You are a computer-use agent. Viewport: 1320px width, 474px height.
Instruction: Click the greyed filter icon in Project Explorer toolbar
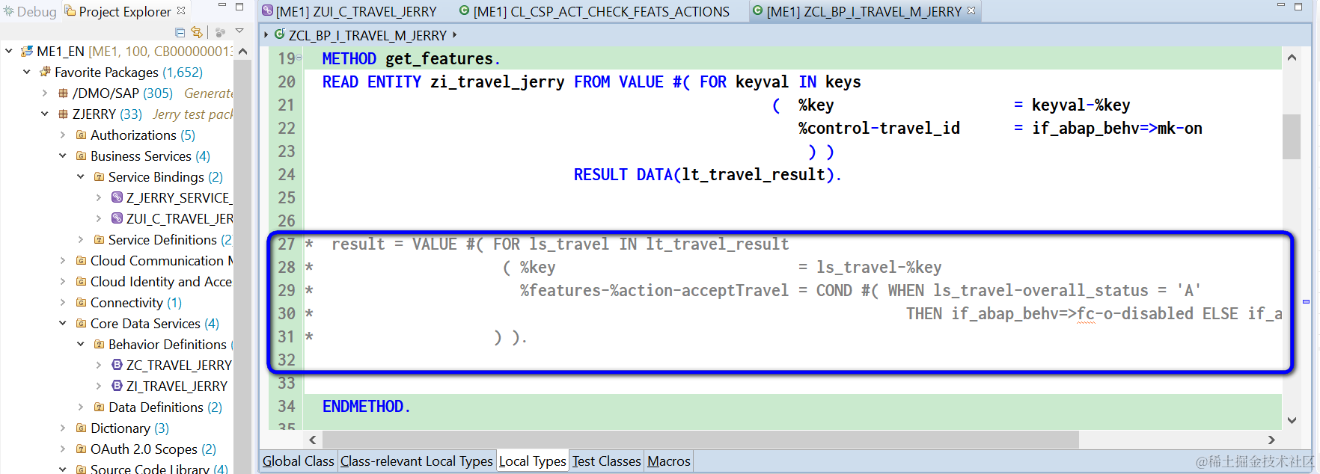pos(220,32)
